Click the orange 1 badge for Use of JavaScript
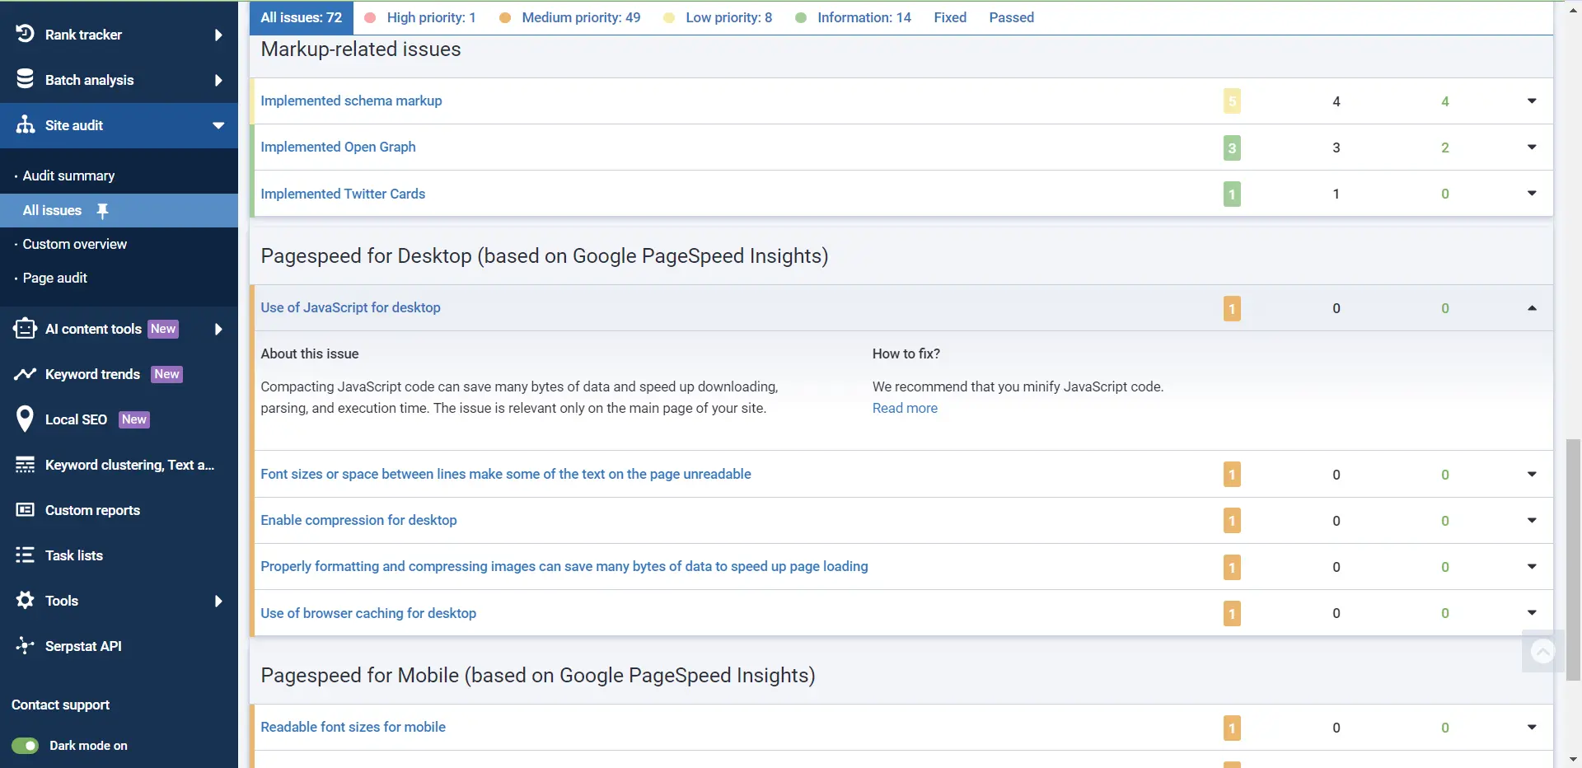 [1232, 309]
